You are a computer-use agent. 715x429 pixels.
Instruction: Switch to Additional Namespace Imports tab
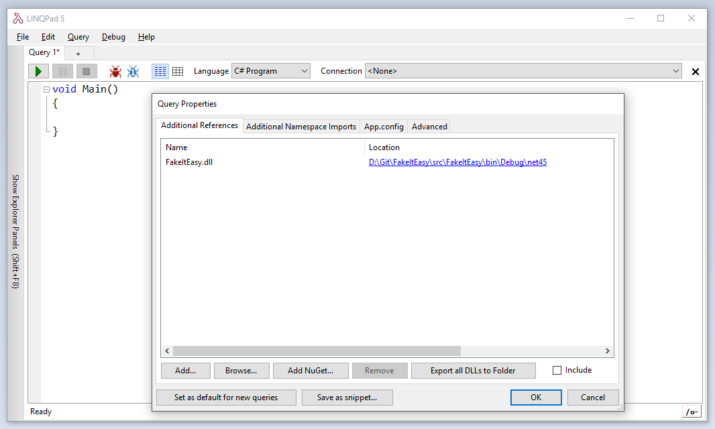pyautogui.click(x=301, y=126)
